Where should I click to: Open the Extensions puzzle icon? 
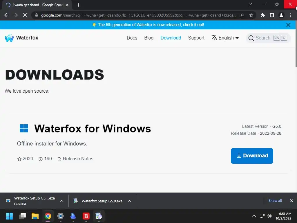coord(263,15)
